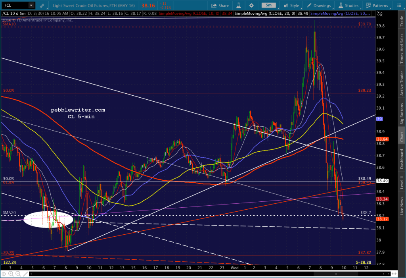Image resolution: width=406 pixels, height=278 pixels.
Task: Click the SMA20 label on chart
Action: coord(10,212)
